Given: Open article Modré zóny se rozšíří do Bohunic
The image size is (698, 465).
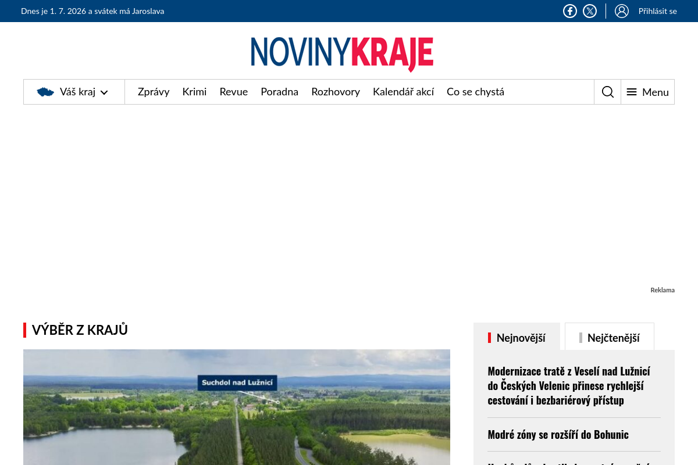Looking at the screenshot, I should (x=558, y=434).
